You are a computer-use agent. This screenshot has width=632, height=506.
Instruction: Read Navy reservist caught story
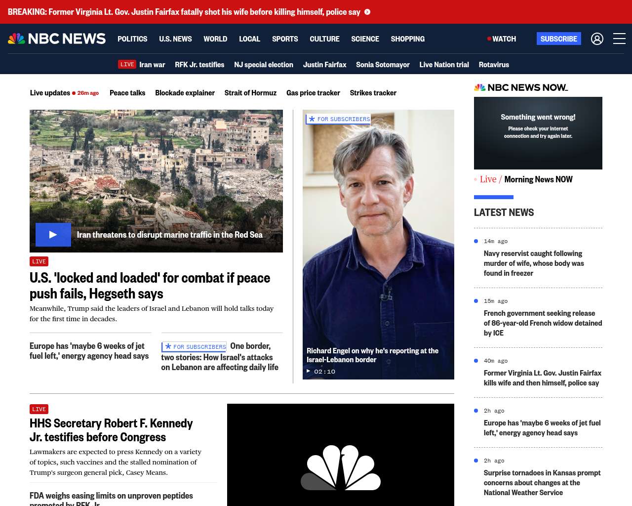(534, 263)
